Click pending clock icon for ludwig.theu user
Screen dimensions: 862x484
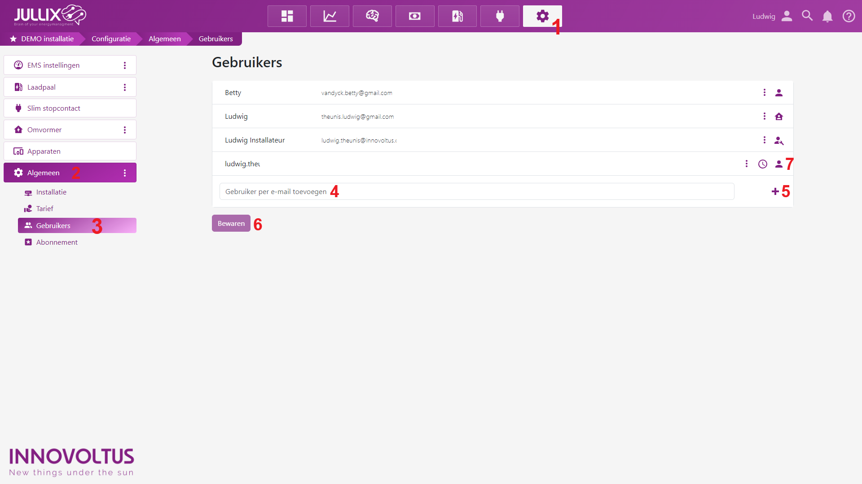pyautogui.click(x=762, y=164)
